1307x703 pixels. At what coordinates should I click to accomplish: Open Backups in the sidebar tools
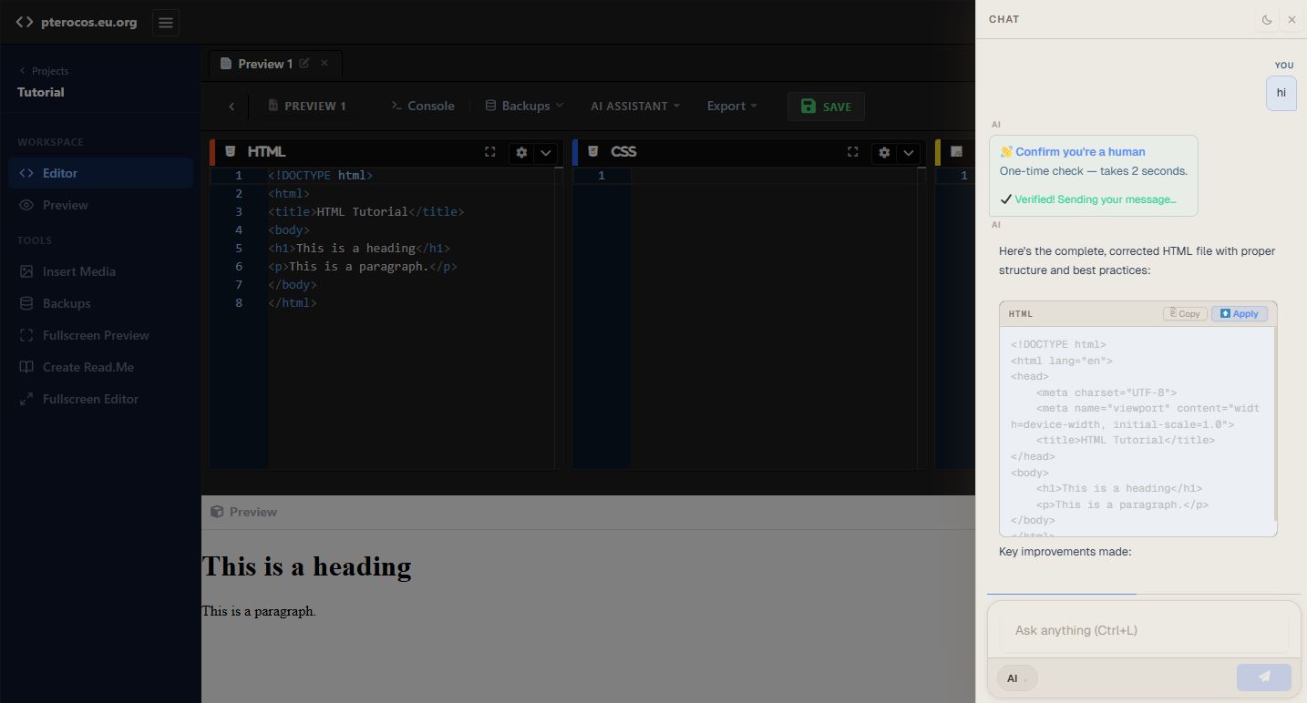[100, 303]
